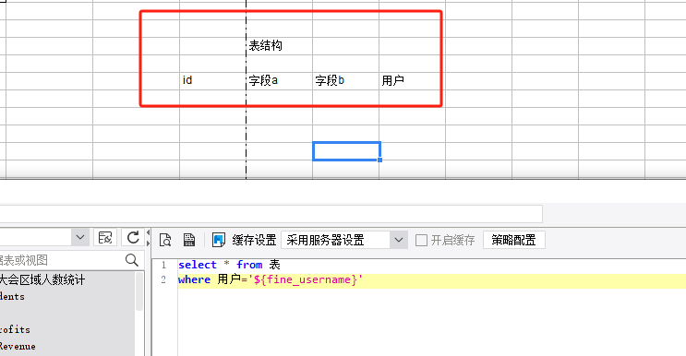The height and width of the screenshot is (356, 686).
Task: Click the preview query icon
Action: coord(165,240)
